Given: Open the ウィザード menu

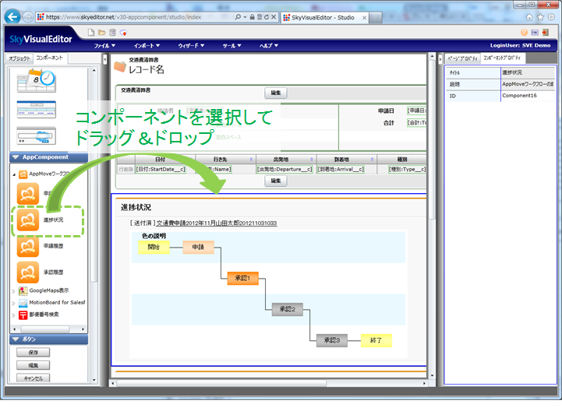Looking at the screenshot, I should point(191,46).
